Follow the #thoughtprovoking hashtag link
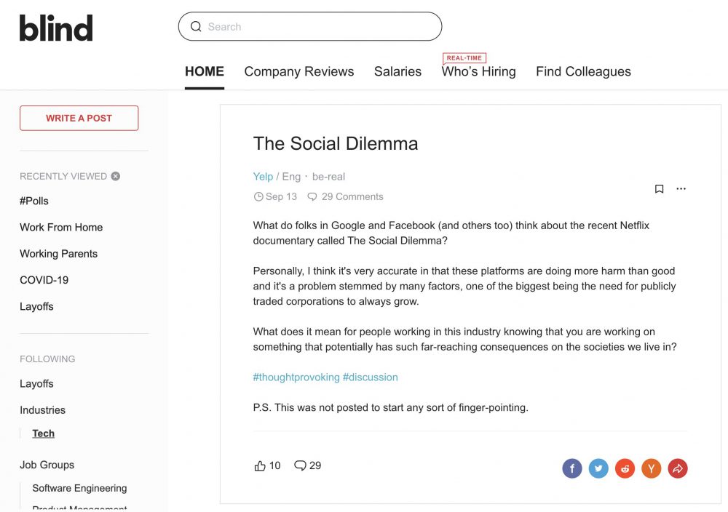 (296, 377)
